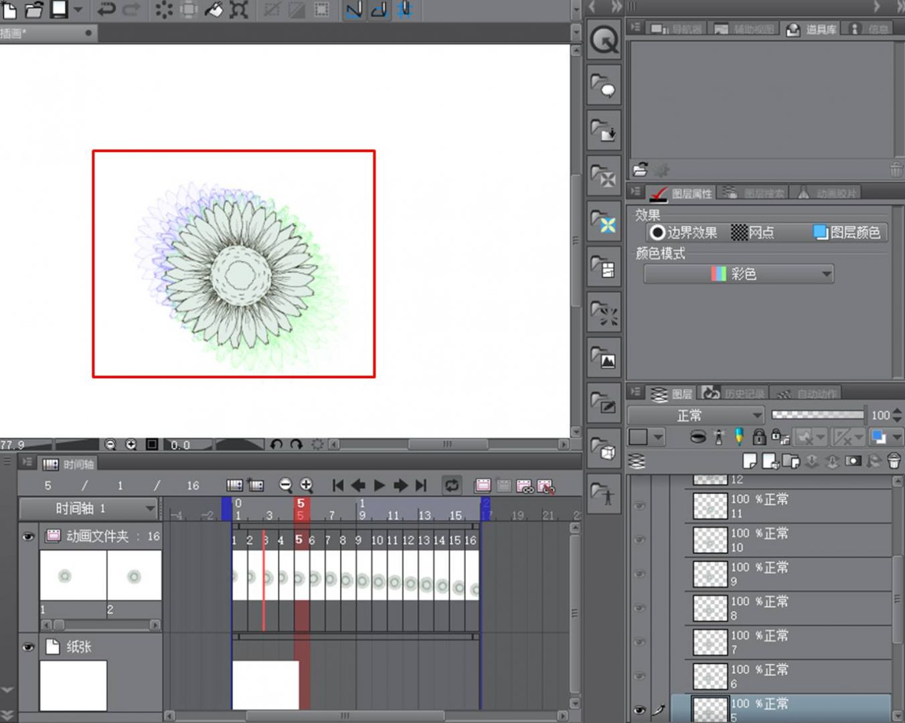905x723 pixels.
Task: Open the pose figure material icon
Action: (604, 493)
